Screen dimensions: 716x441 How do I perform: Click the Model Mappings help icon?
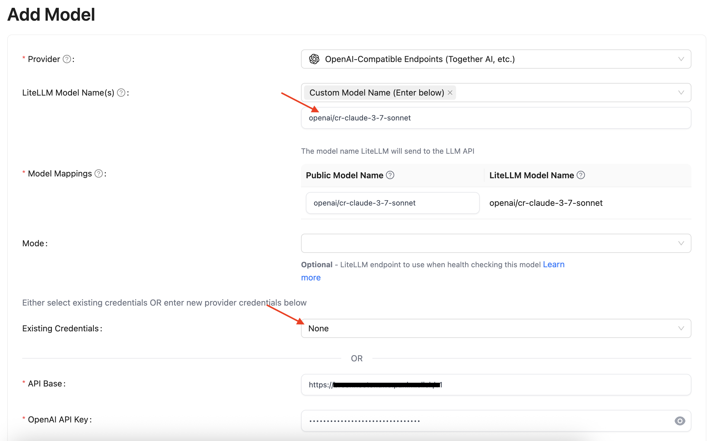click(99, 174)
